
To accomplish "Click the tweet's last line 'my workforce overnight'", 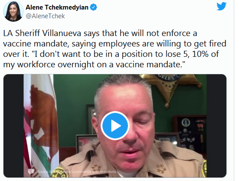I will pos(95,64).
